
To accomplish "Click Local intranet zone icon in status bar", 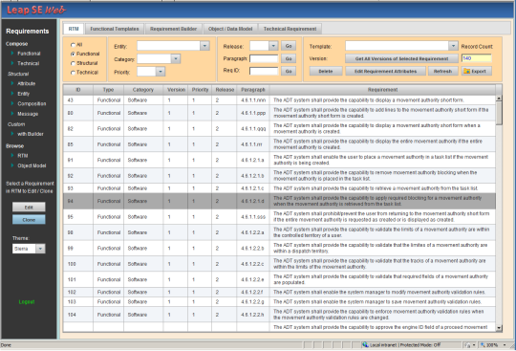I will [365, 344].
